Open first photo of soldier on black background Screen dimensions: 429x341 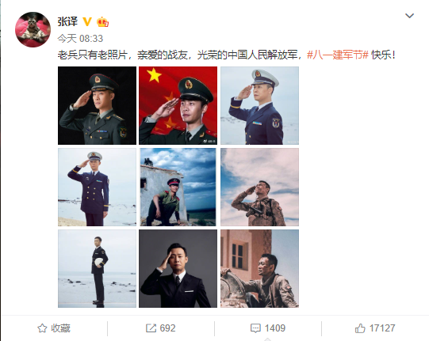(97, 105)
